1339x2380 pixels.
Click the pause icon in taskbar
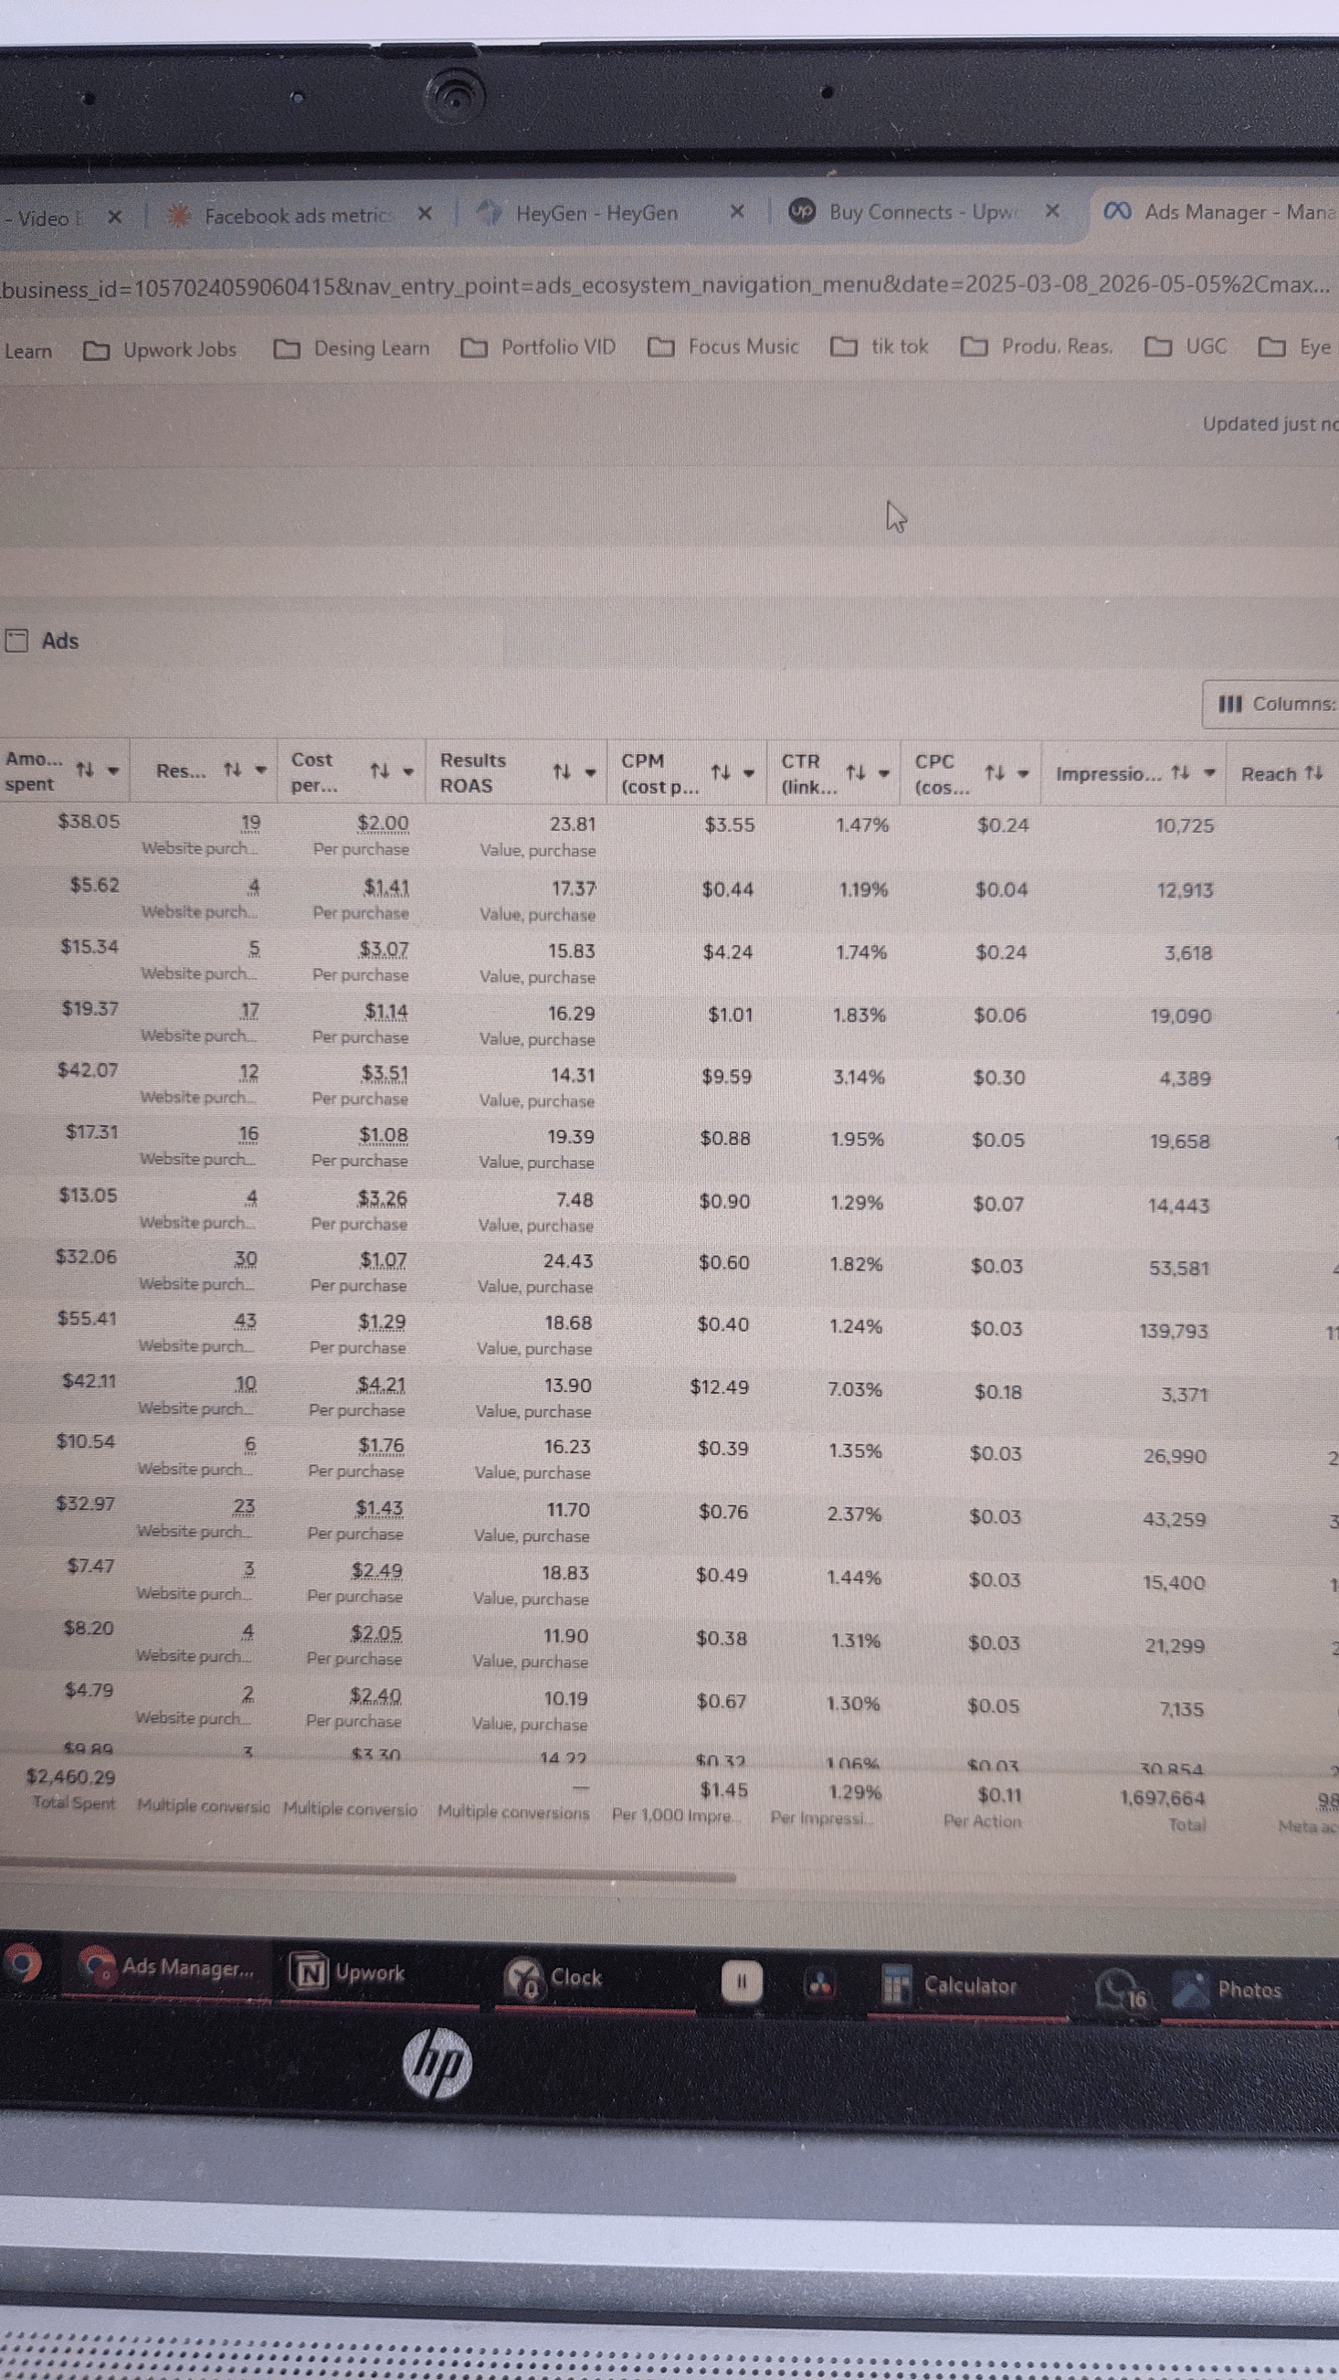click(x=740, y=1981)
